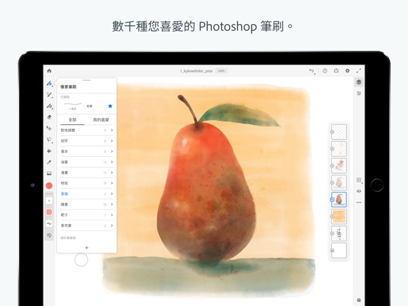Toggle fullscreen mode arrows icon

359,70
